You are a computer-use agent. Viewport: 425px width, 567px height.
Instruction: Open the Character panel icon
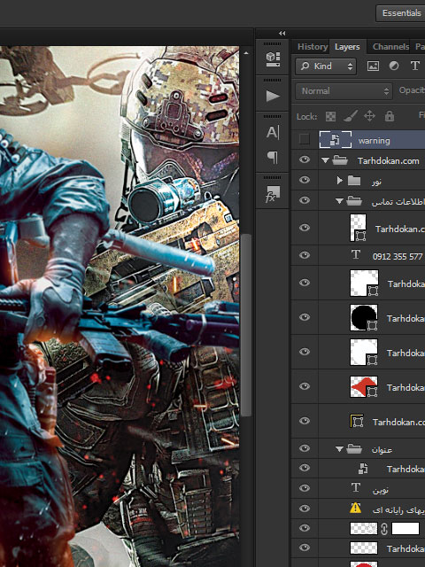click(273, 133)
